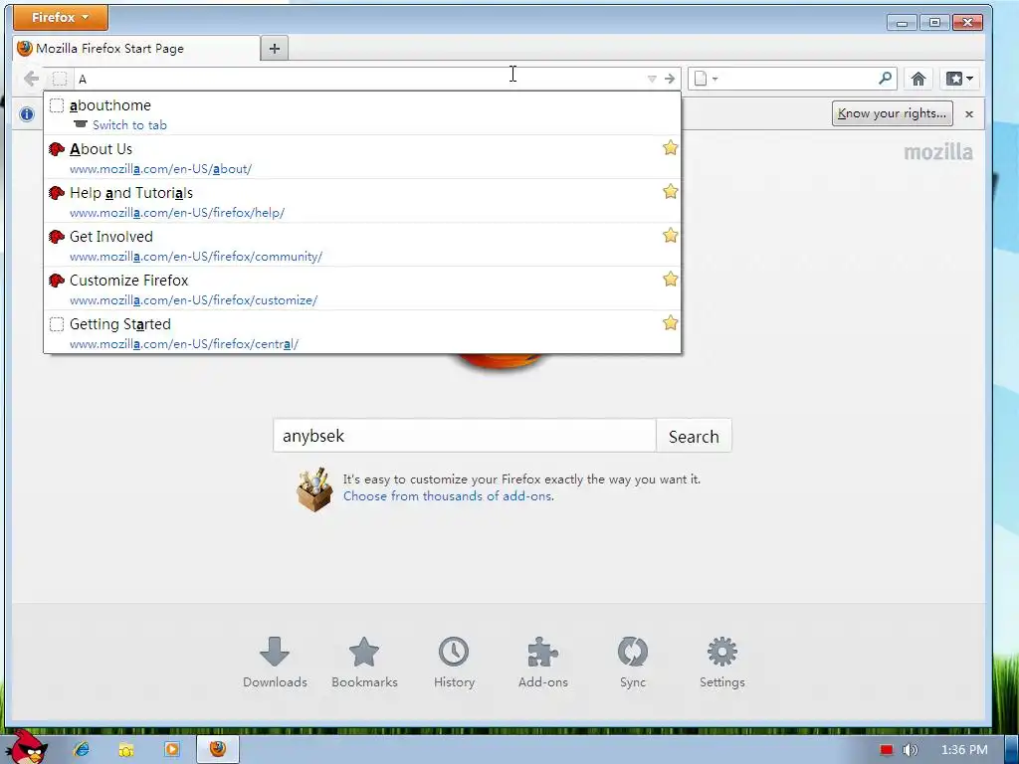Viewport: 1019px width, 764px height.
Task: Open the Bookmarks toolbar menu button
Action: tap(959, 79)
